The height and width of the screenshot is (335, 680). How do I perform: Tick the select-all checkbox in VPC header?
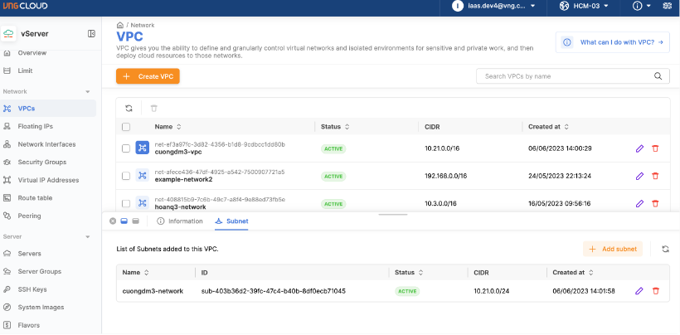click(126, 127)
